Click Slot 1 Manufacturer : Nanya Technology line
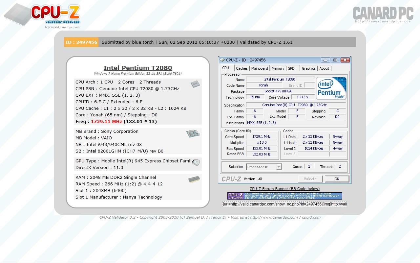Viewport: 420px width, 263px height. 119,197
